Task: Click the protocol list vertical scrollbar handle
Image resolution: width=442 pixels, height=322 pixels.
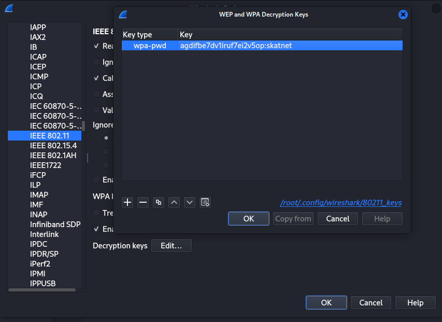Action: point(83,126)
